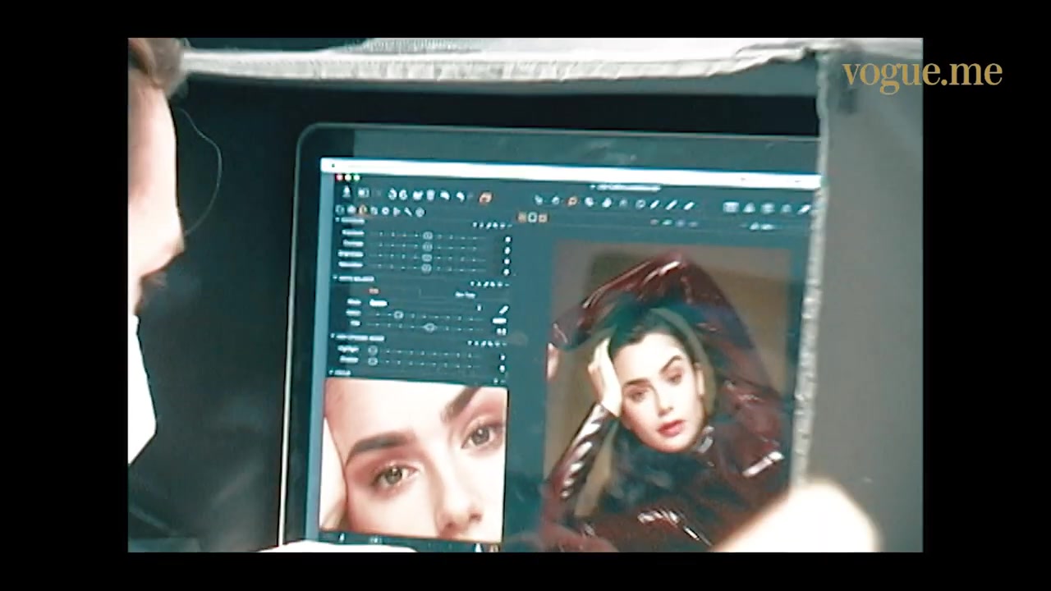This screenshot has height=591, width=1051.
Task: Select the orange Grey tab in White Balance
Action: [x=374, y=291]
